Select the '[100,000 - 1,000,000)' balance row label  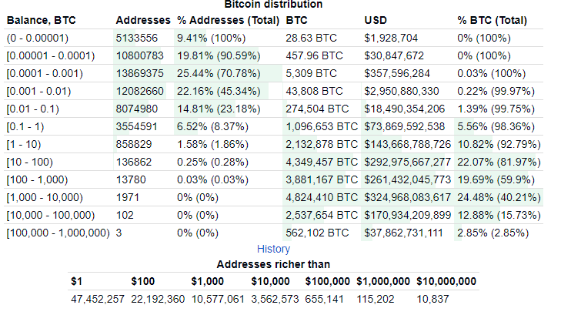pyautogui.click(x=58, y=233)
